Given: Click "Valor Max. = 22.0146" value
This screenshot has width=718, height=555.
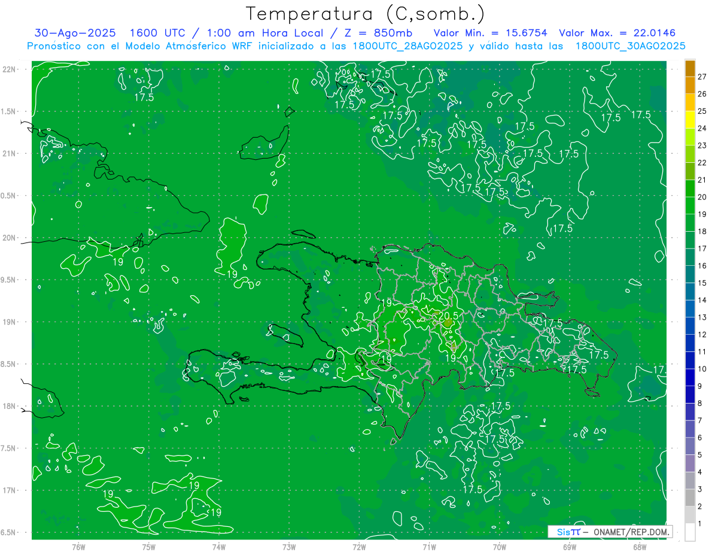Looking at the screenshot, I should [617, 33].
